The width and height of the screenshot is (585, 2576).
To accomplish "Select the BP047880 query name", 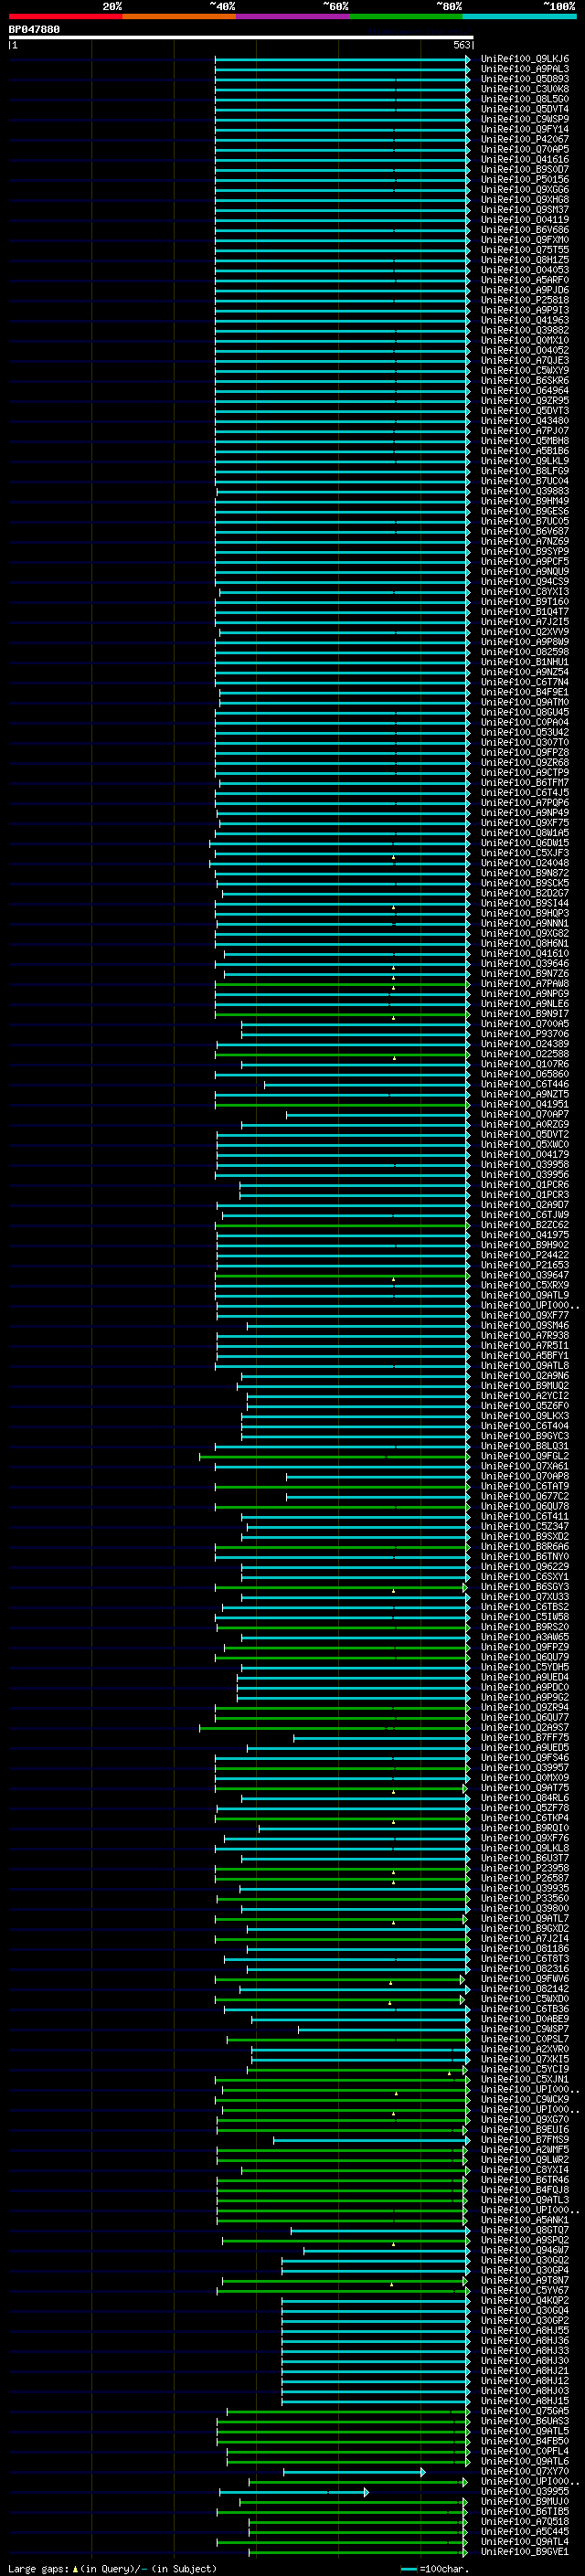I will pyautogui.click(x=34, y=30).
